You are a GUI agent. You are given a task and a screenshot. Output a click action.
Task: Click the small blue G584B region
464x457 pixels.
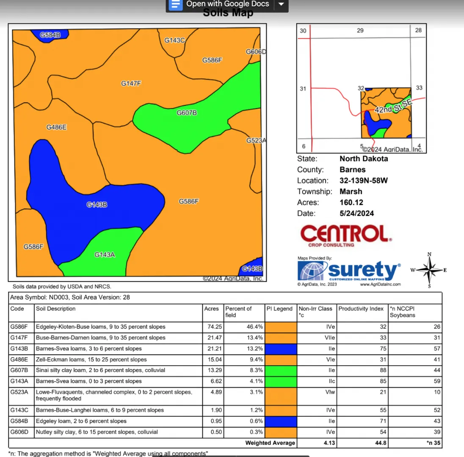click(x=50, y=35)
